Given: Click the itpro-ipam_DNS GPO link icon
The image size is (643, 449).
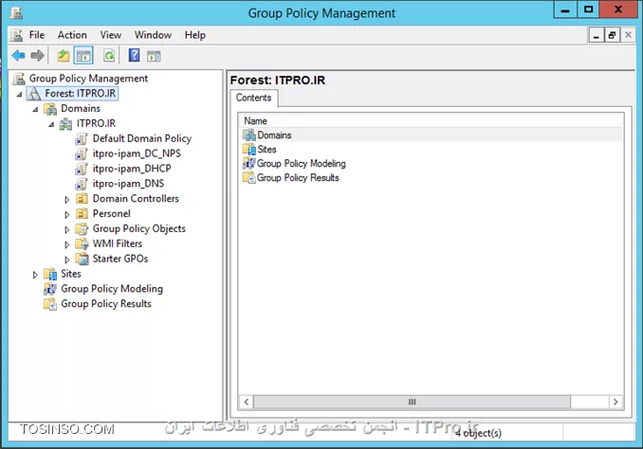Looking at the screenshot, I should pos(82,184).
